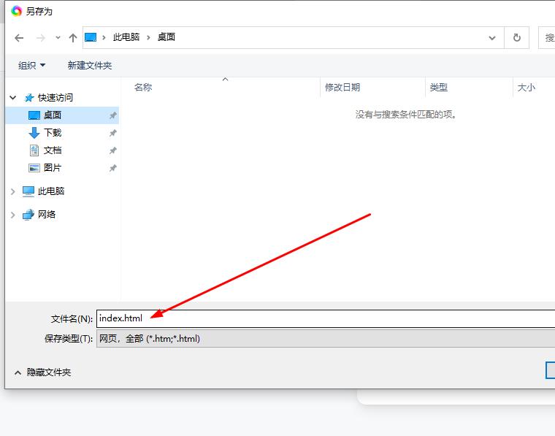Click the pin icon beside 下载
The height and width of the screenshot is (436, 555).
[113, 133]
